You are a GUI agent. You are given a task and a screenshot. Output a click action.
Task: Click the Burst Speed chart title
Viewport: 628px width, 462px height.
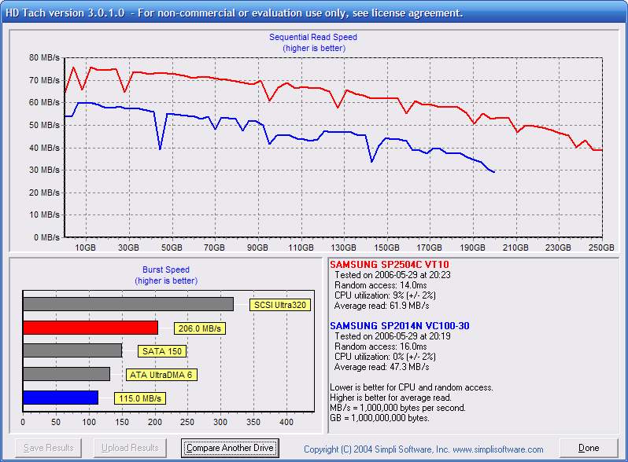click(166, 269)
